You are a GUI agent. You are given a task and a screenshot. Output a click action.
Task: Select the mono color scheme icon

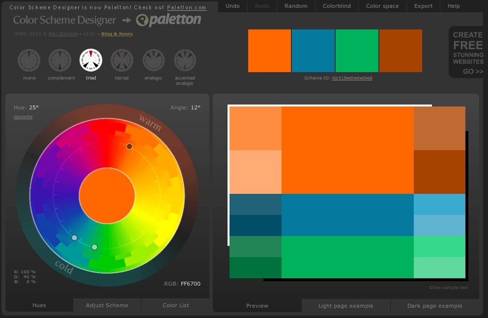(x=29, y=60)
